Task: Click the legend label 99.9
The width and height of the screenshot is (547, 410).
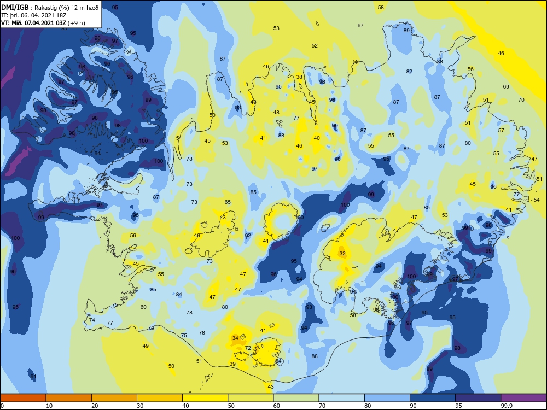Action: [506, 406]
